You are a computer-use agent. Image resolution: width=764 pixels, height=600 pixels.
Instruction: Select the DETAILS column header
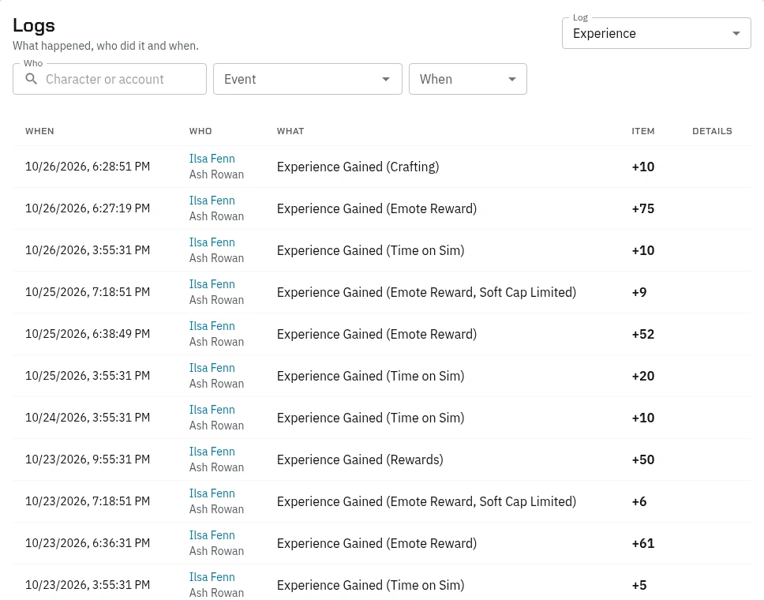click(712, 131)
